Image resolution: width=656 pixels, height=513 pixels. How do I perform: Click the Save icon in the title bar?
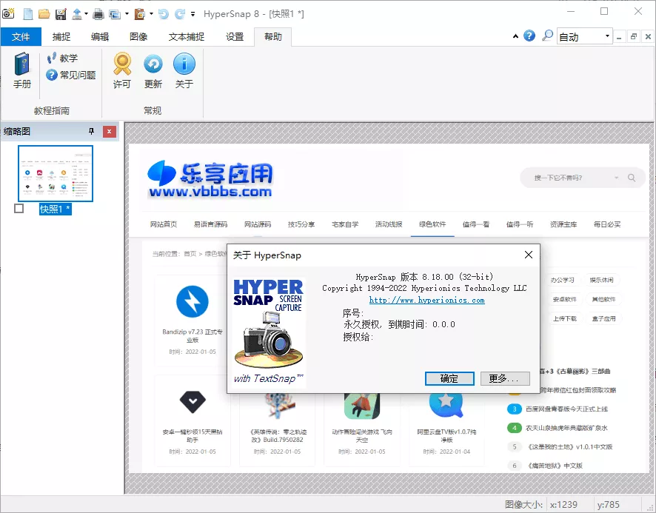[x=60, y=13]
